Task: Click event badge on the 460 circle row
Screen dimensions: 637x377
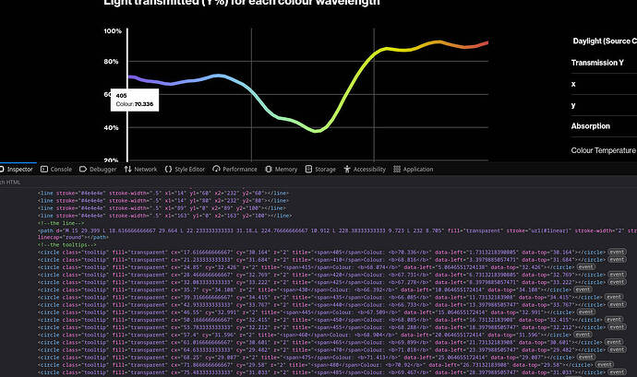Action: [583, 335]
